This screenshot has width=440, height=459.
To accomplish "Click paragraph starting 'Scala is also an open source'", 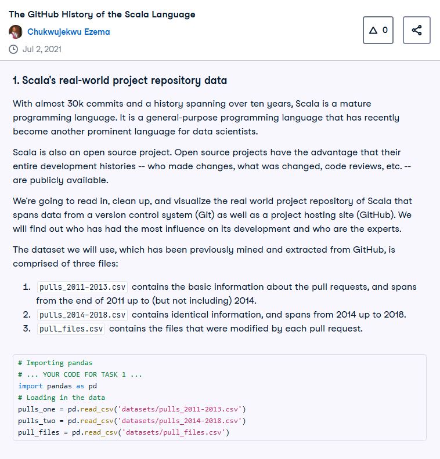I will click(212, 166).
